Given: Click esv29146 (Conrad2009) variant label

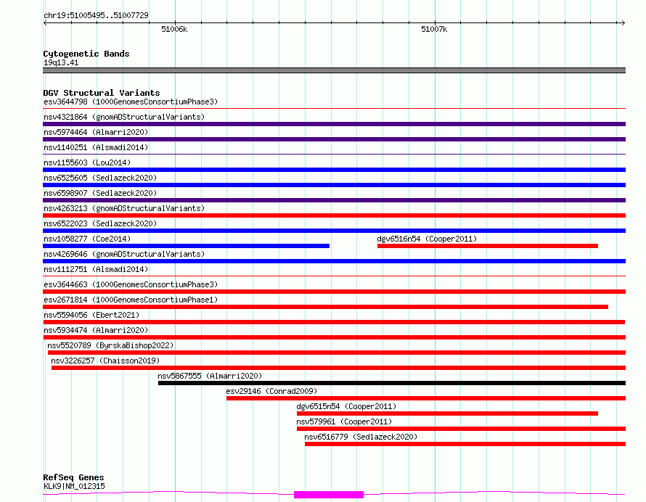Looking at the screenshot, I should [271, 391].
